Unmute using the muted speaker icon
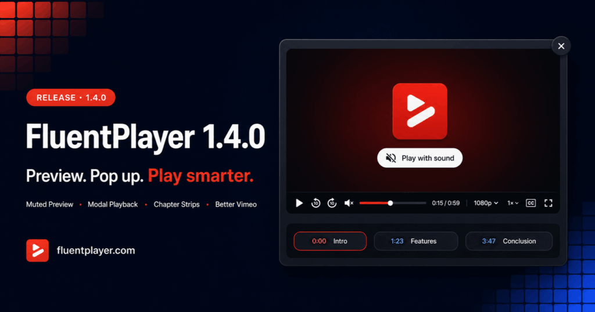 click(349, 204)
